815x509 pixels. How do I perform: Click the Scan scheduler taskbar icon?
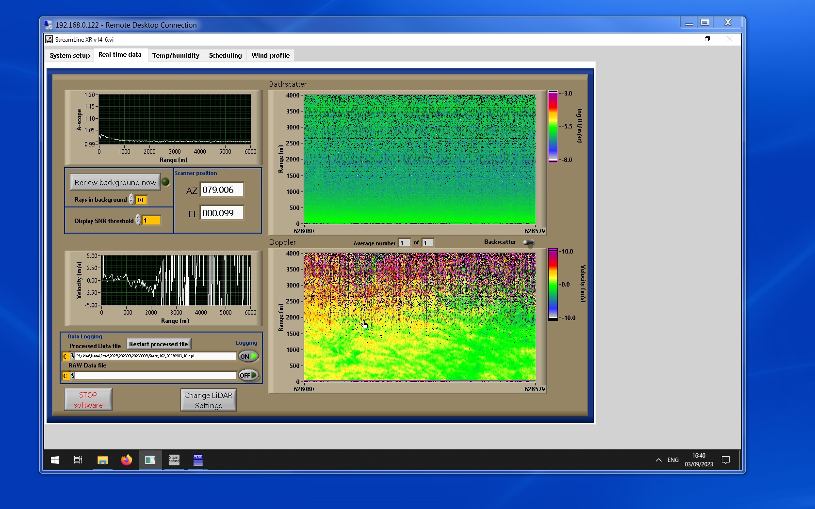point(174,460)
